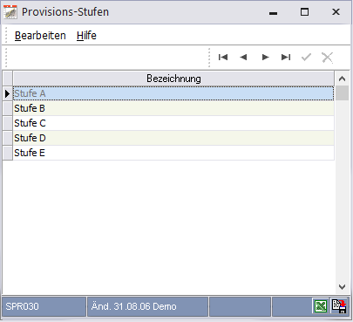Screen dimensions: 353x322
Task: Click the row selector beside Stufe D
Action: click(x=8, y=138)
